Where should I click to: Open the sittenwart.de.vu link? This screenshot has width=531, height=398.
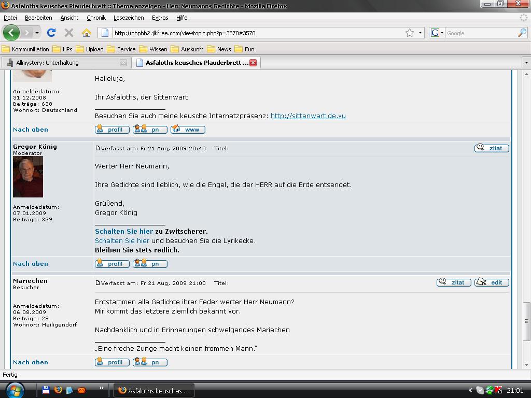click(308, 116)
